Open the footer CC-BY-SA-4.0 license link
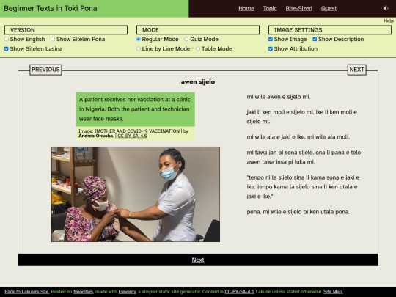The width and height of the screenshot is (396, 297). (239, 292)
